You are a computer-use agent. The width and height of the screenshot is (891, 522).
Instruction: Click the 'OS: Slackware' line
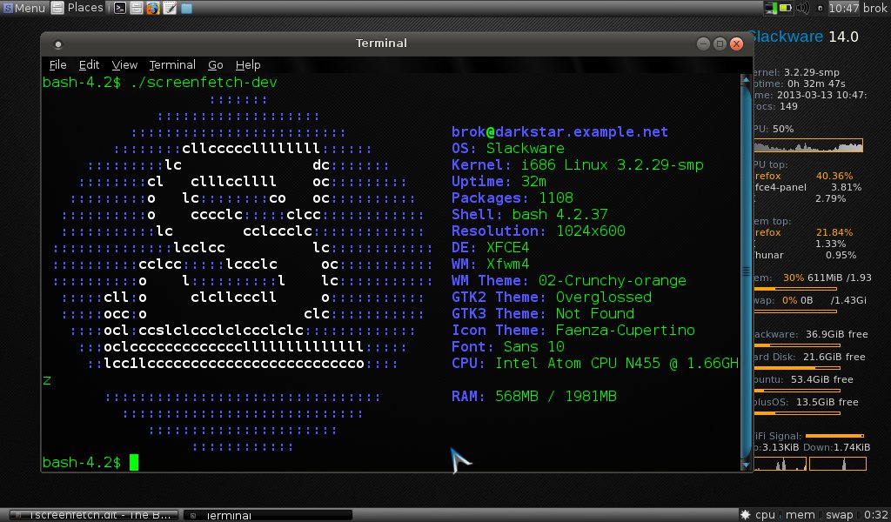click(508, 148)
